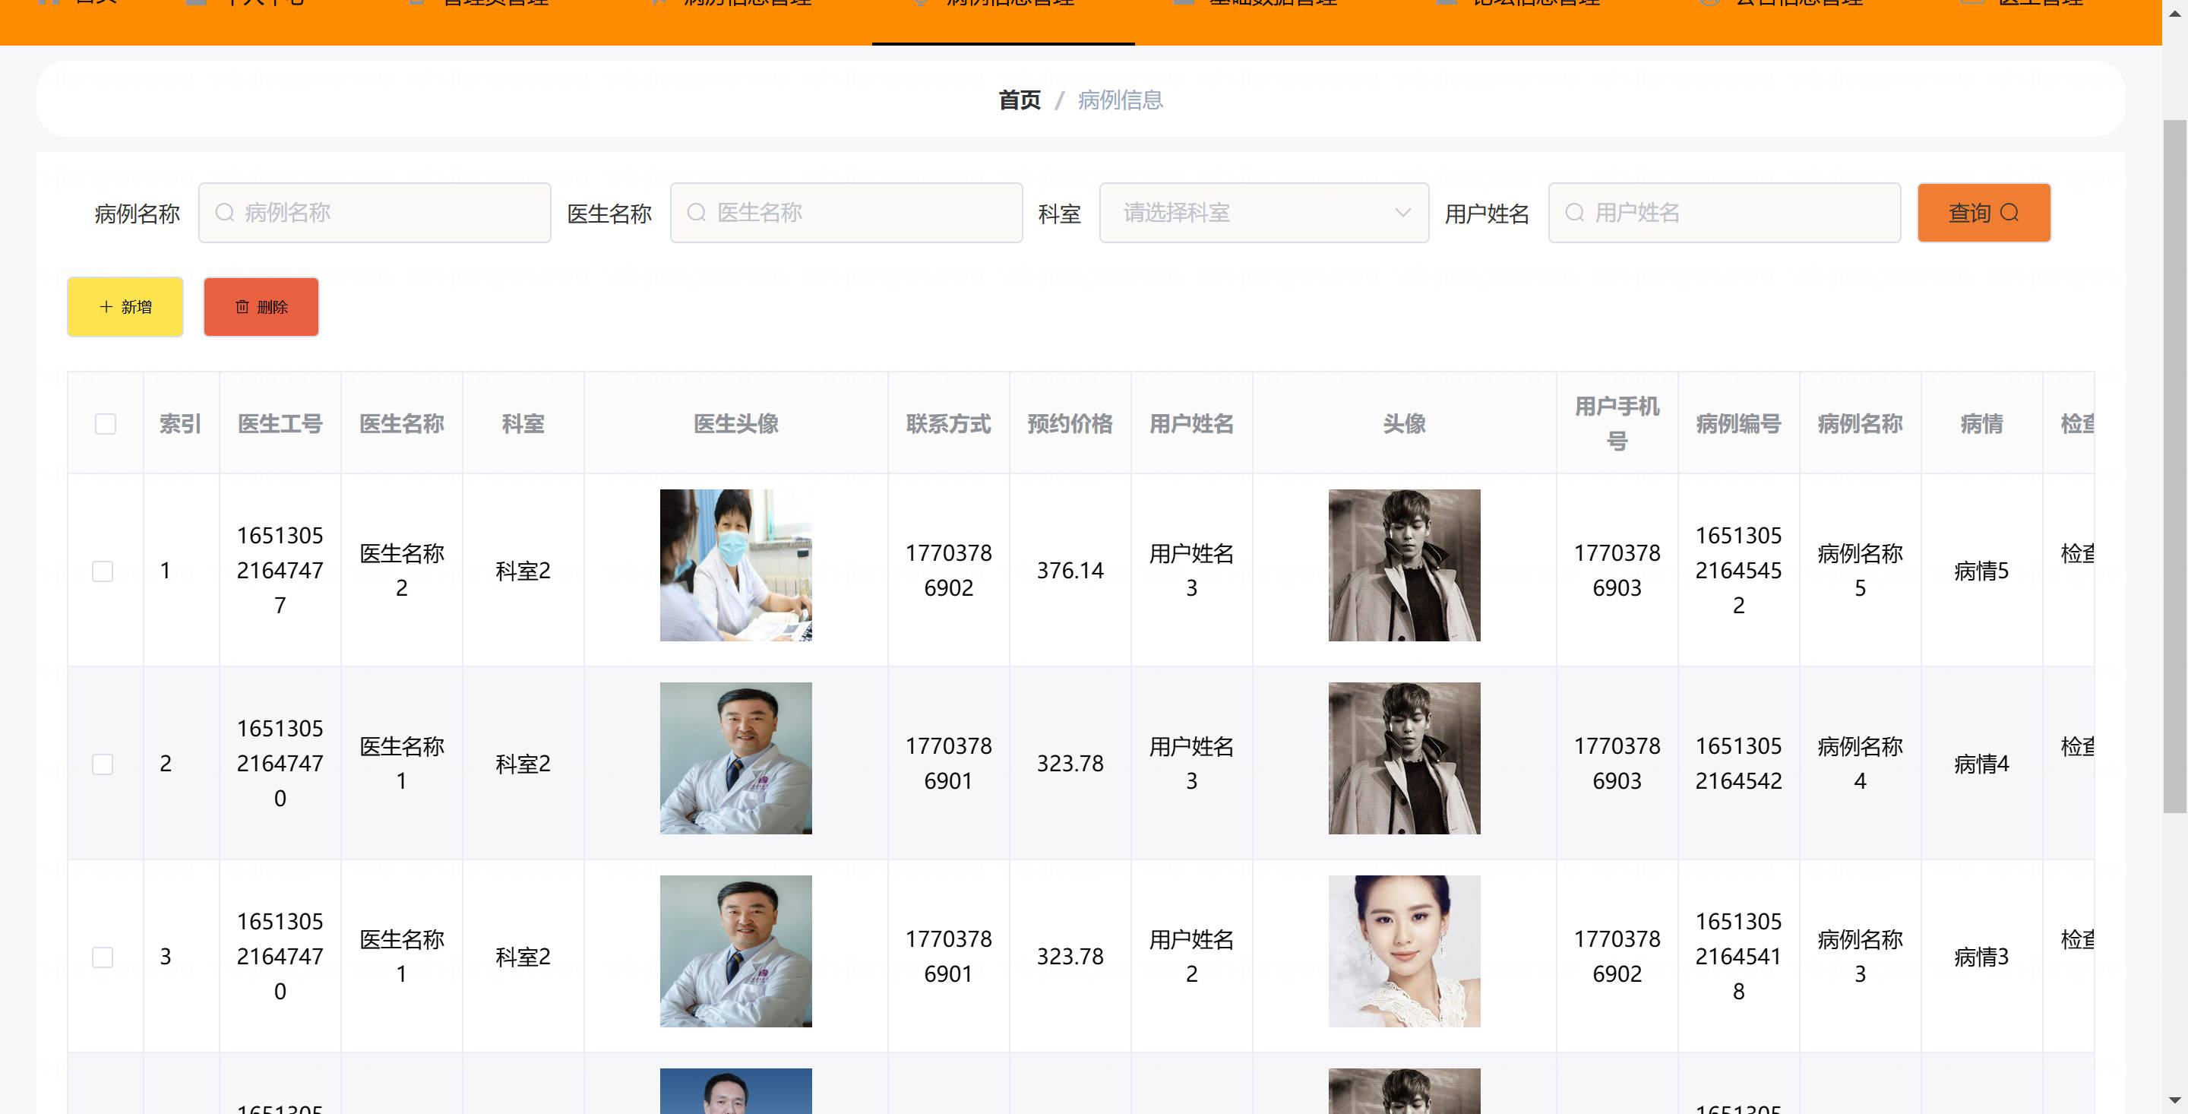Click the vertical scrollbar thumb

pos(2174,467)
